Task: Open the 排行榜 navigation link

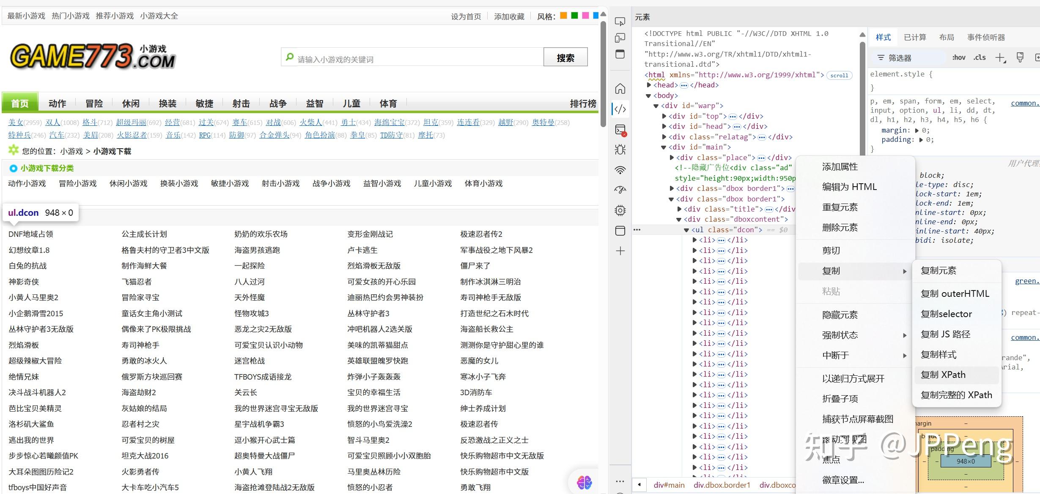Action: click(583, 103)
